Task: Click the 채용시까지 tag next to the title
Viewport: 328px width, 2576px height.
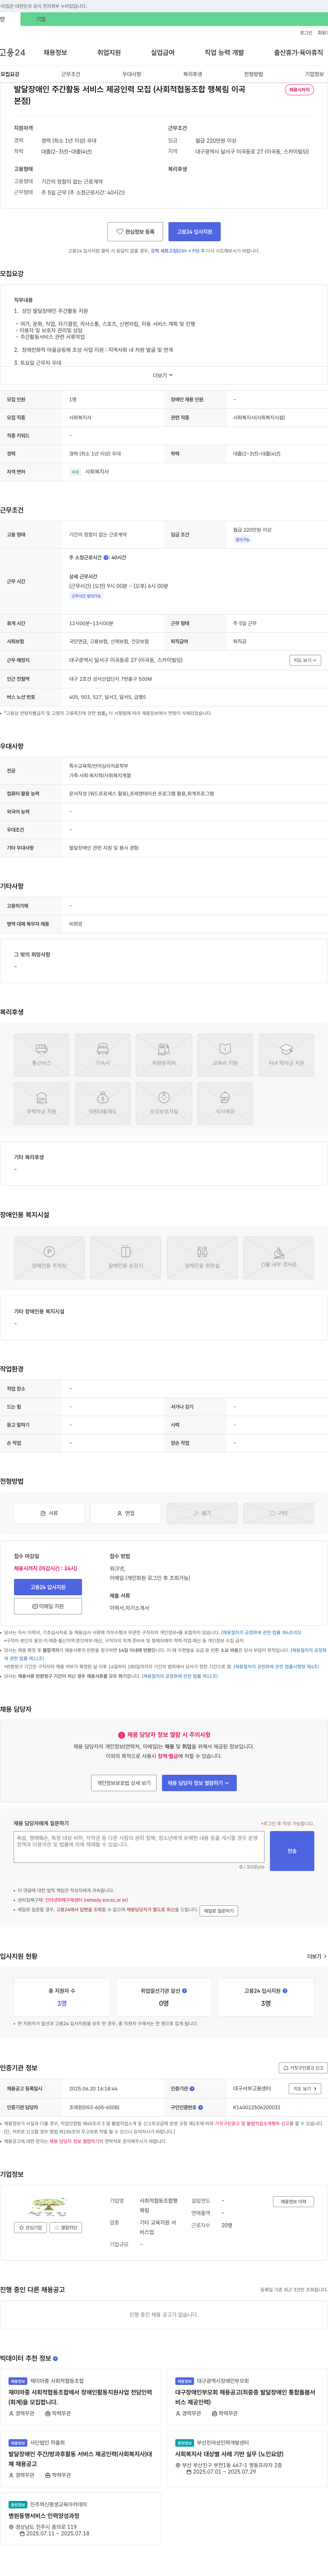Action: [299, 90]
